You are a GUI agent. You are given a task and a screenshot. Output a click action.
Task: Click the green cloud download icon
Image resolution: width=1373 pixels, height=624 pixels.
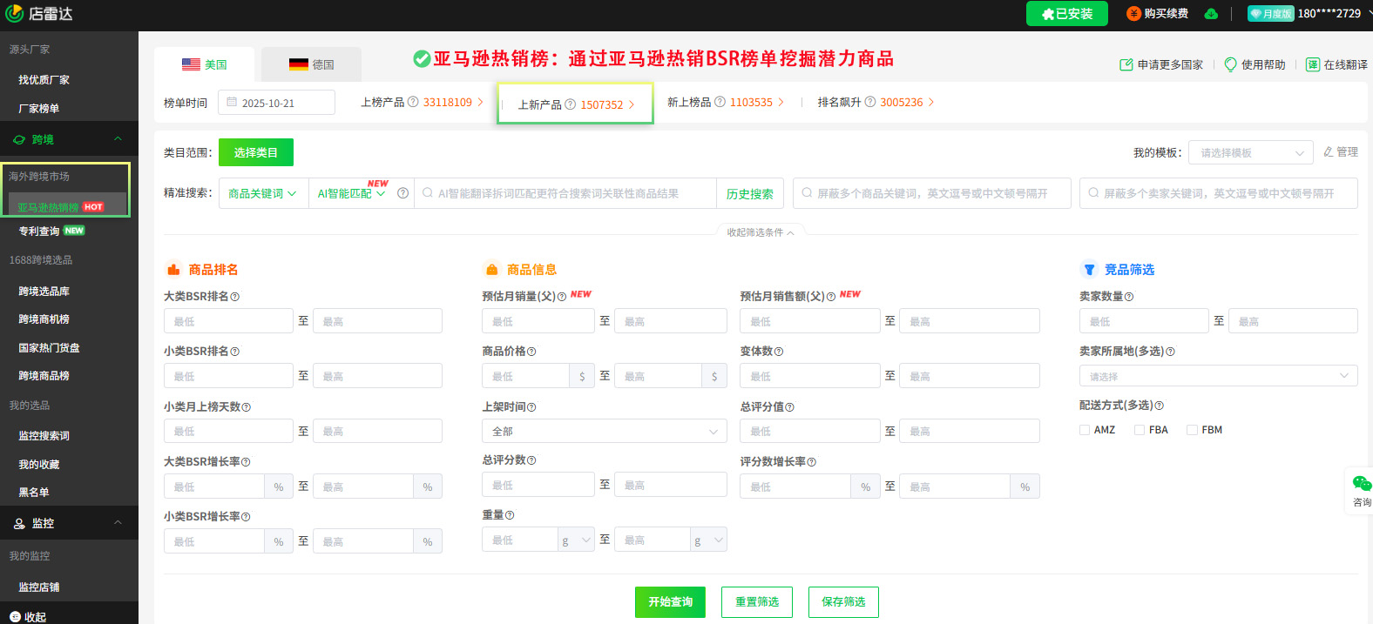(1211, 14)
